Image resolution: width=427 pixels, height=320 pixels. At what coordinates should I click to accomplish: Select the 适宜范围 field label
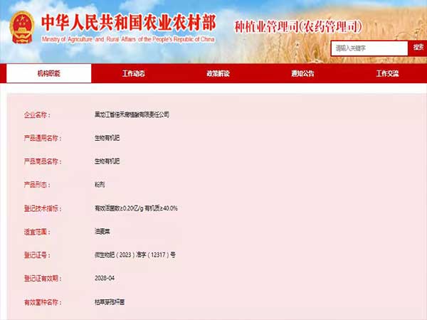coord(38,231)
